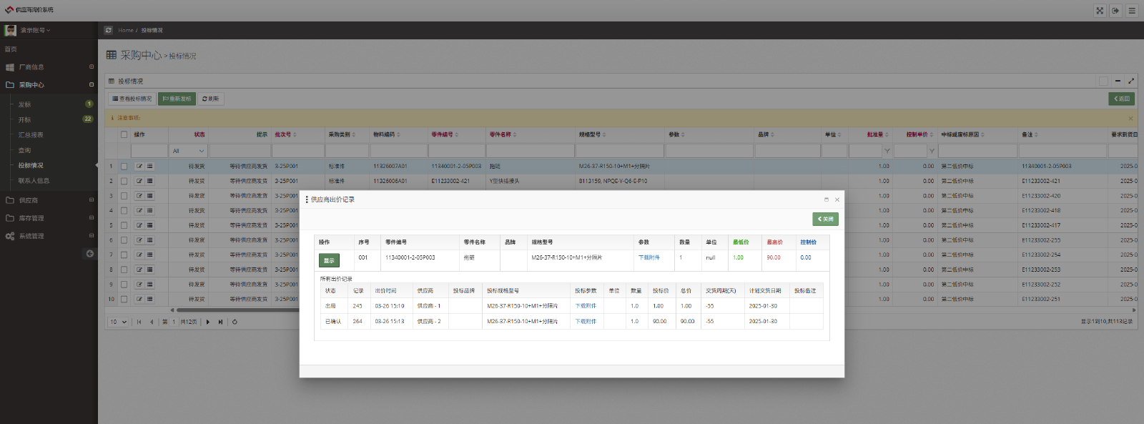
Task: Expand the 演示账号 user menu
Action: (35, 30)
